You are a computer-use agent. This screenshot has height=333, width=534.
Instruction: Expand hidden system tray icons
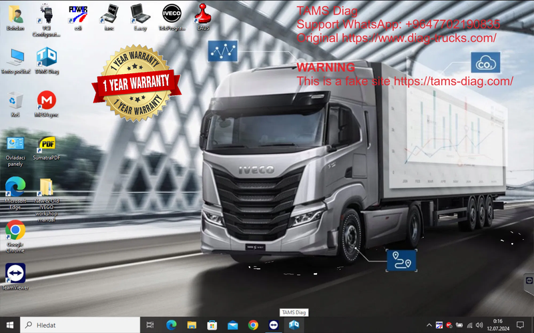coord(429,325)
